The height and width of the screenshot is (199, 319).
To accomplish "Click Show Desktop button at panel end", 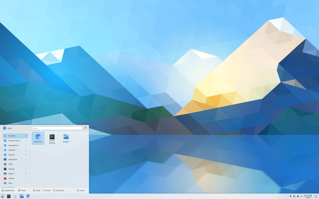I will (316, 196).
